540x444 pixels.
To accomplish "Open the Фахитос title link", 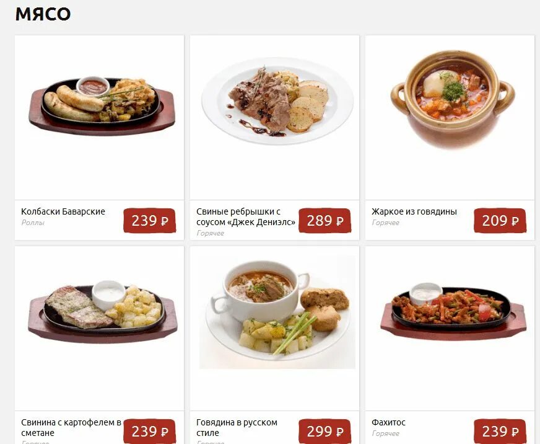I will click(x=388, y=422).
